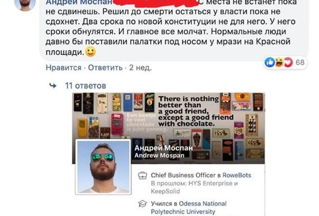The width and height of the screenshot is (319, 216).
Task: Open the sunglasses profile photo
Action: [x=103, y=167]
